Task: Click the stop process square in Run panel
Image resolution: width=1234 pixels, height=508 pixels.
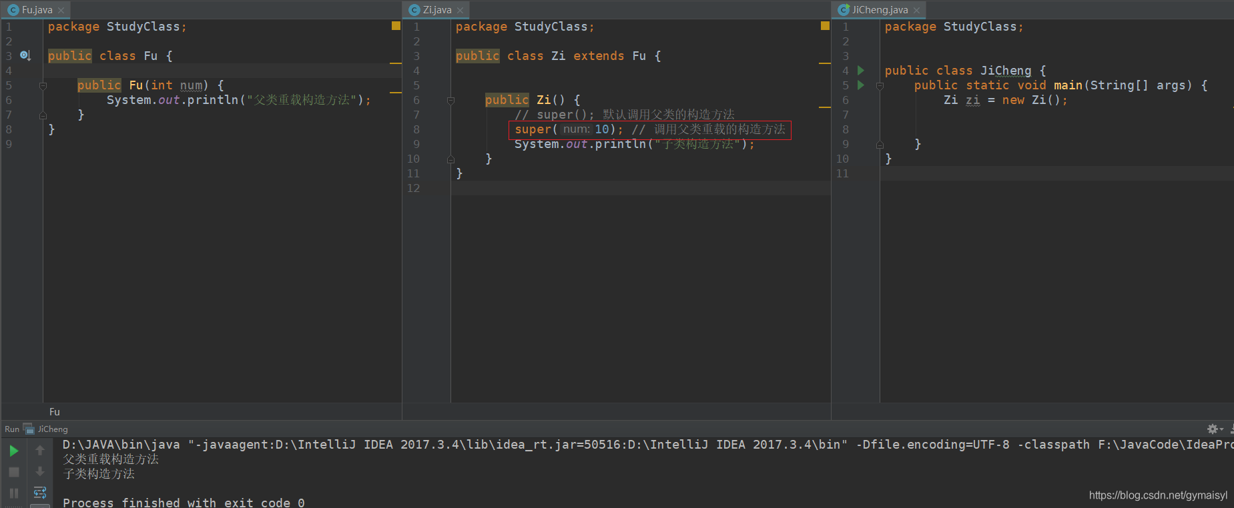Action: coord(13,472)
